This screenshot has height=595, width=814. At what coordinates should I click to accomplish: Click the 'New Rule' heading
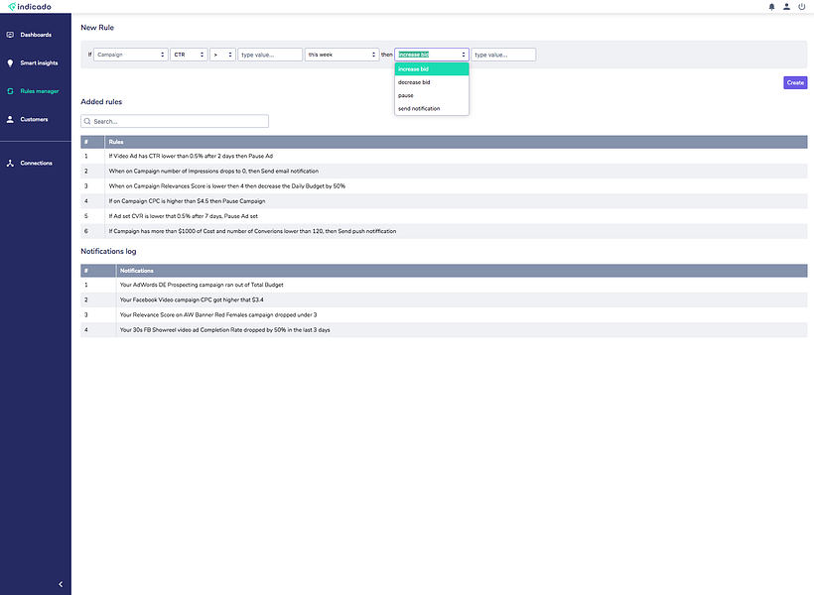pos(97,28)
